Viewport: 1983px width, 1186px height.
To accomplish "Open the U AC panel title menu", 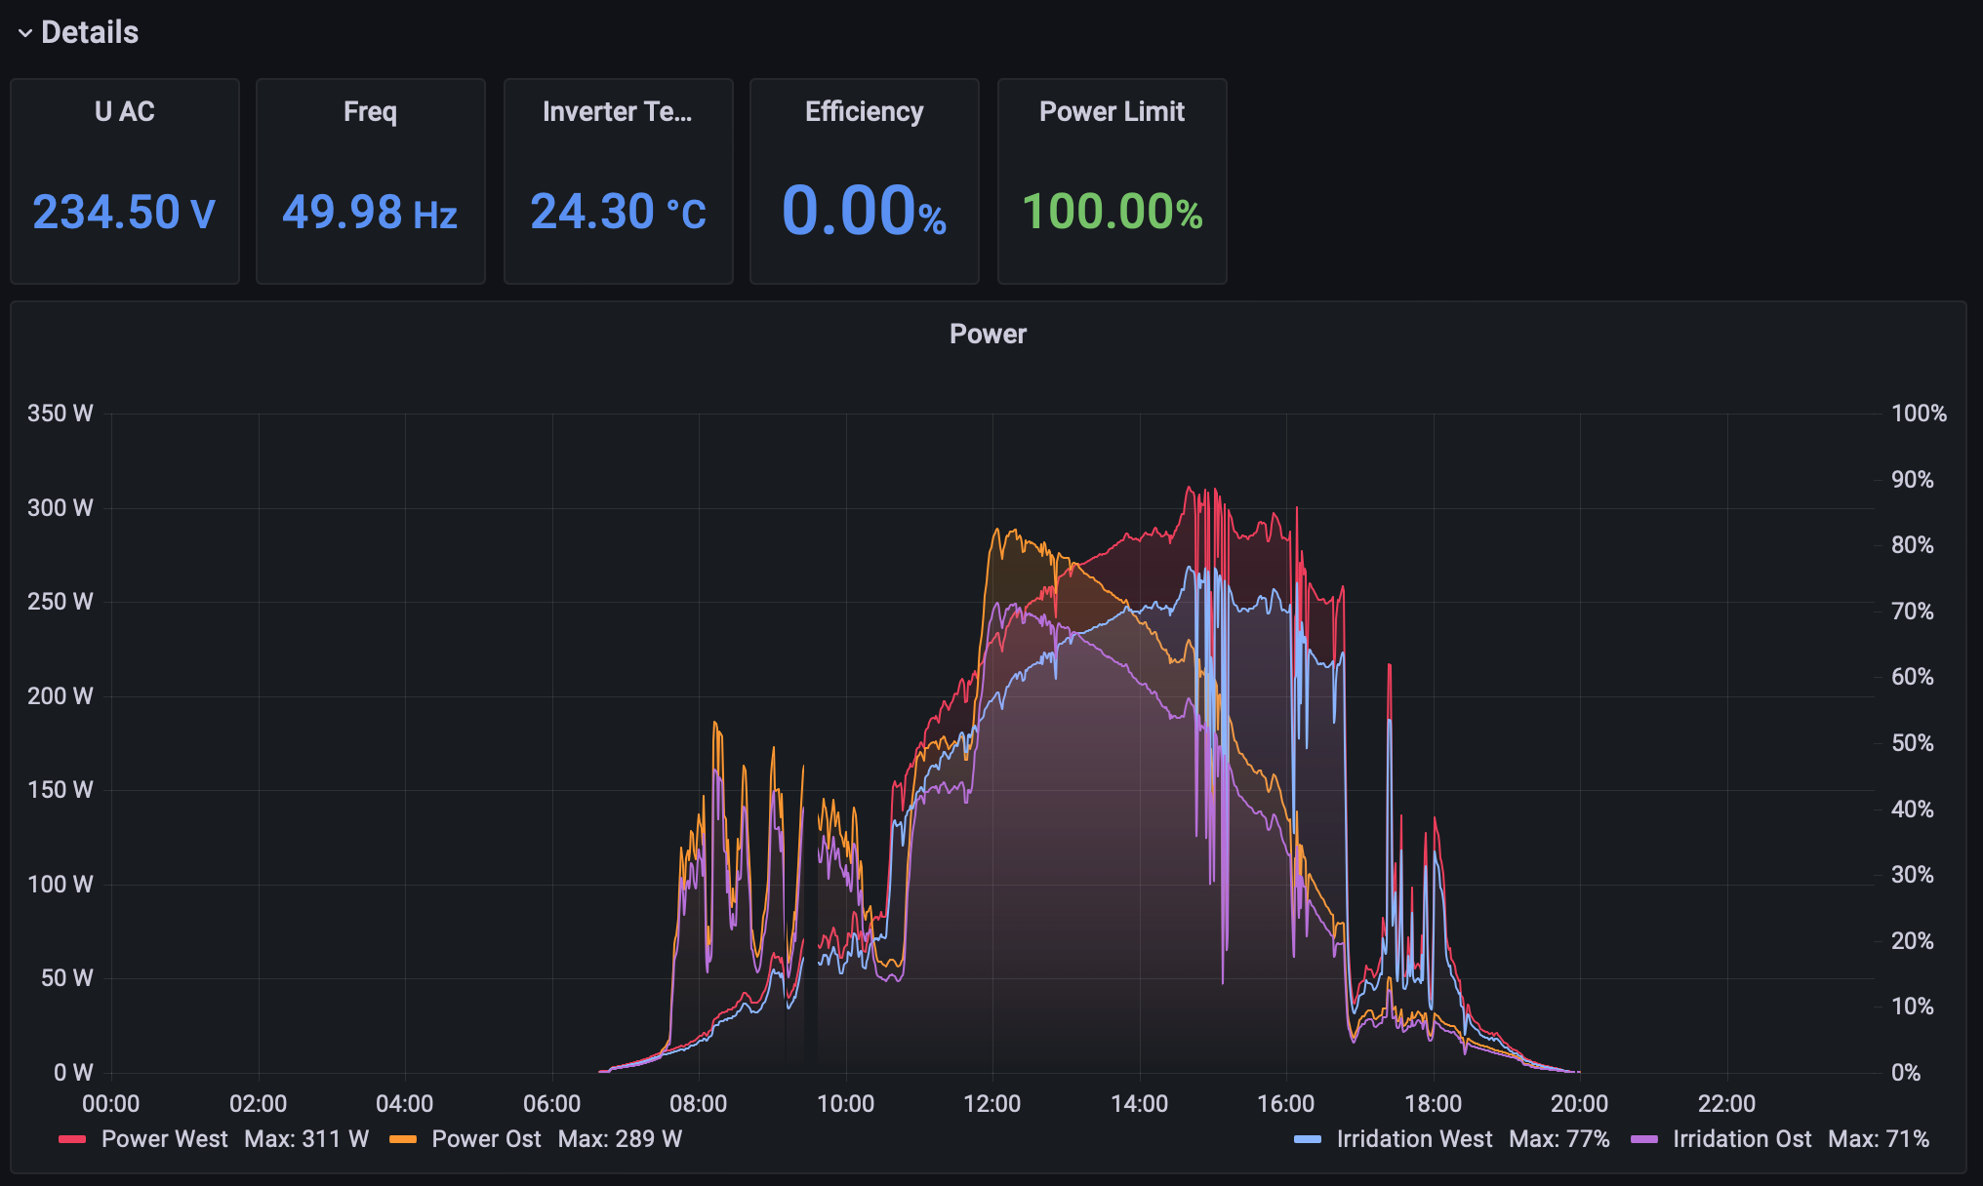I will pos(125,112).
